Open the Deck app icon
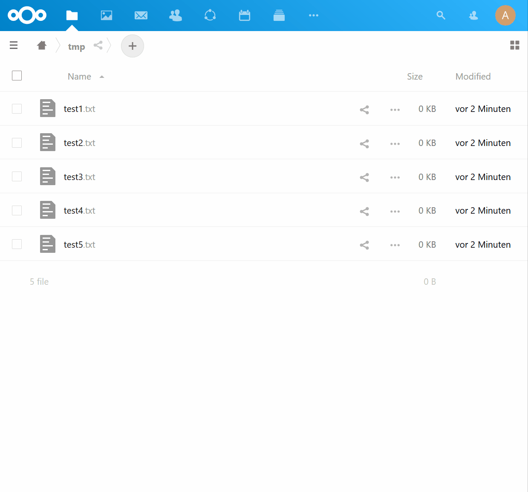 click(x=279, y=15)
